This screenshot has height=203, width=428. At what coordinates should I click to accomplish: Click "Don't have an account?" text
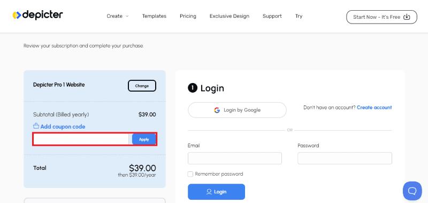[x=330, y=107]
